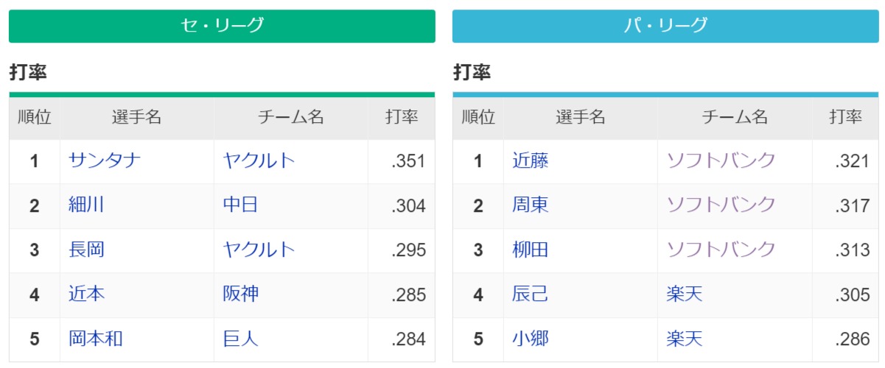Open the パ・リーグ blue header button
This screenshot has height=368, width=885.
coord(665,26)
